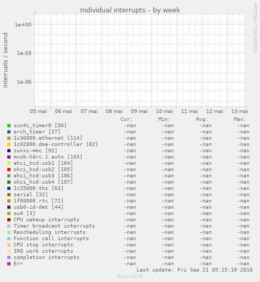Click the Rescheduling interrupts label
Screen dimensions: 260x282
[x=50, y=232]
